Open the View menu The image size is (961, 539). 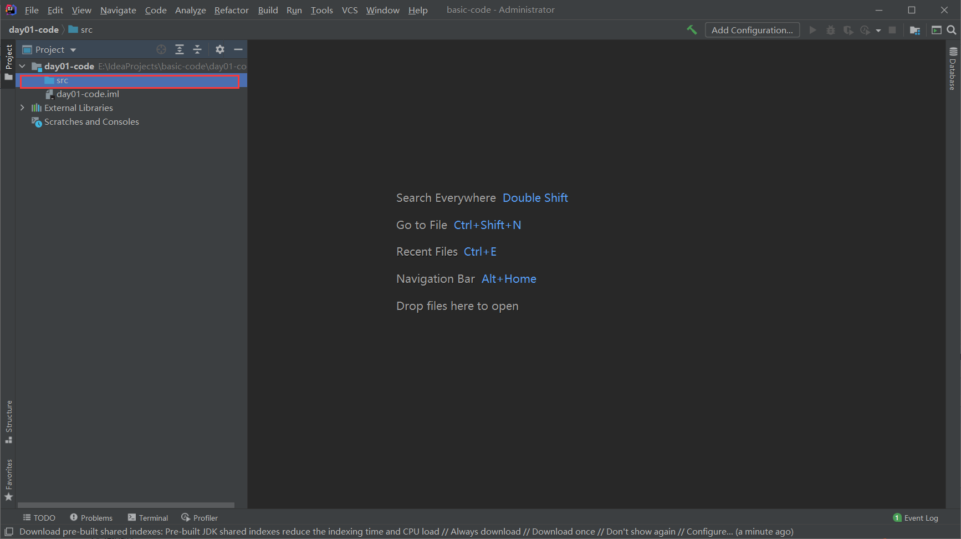click(81, 10)
